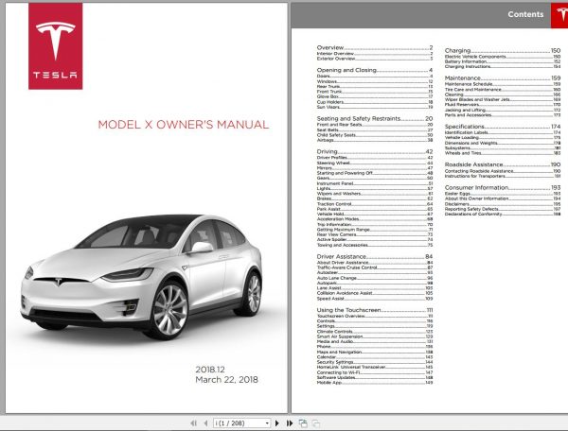Click the 'March 22, 2018' date text
This screenshot has width=568, height=431.
coord(227,380)
